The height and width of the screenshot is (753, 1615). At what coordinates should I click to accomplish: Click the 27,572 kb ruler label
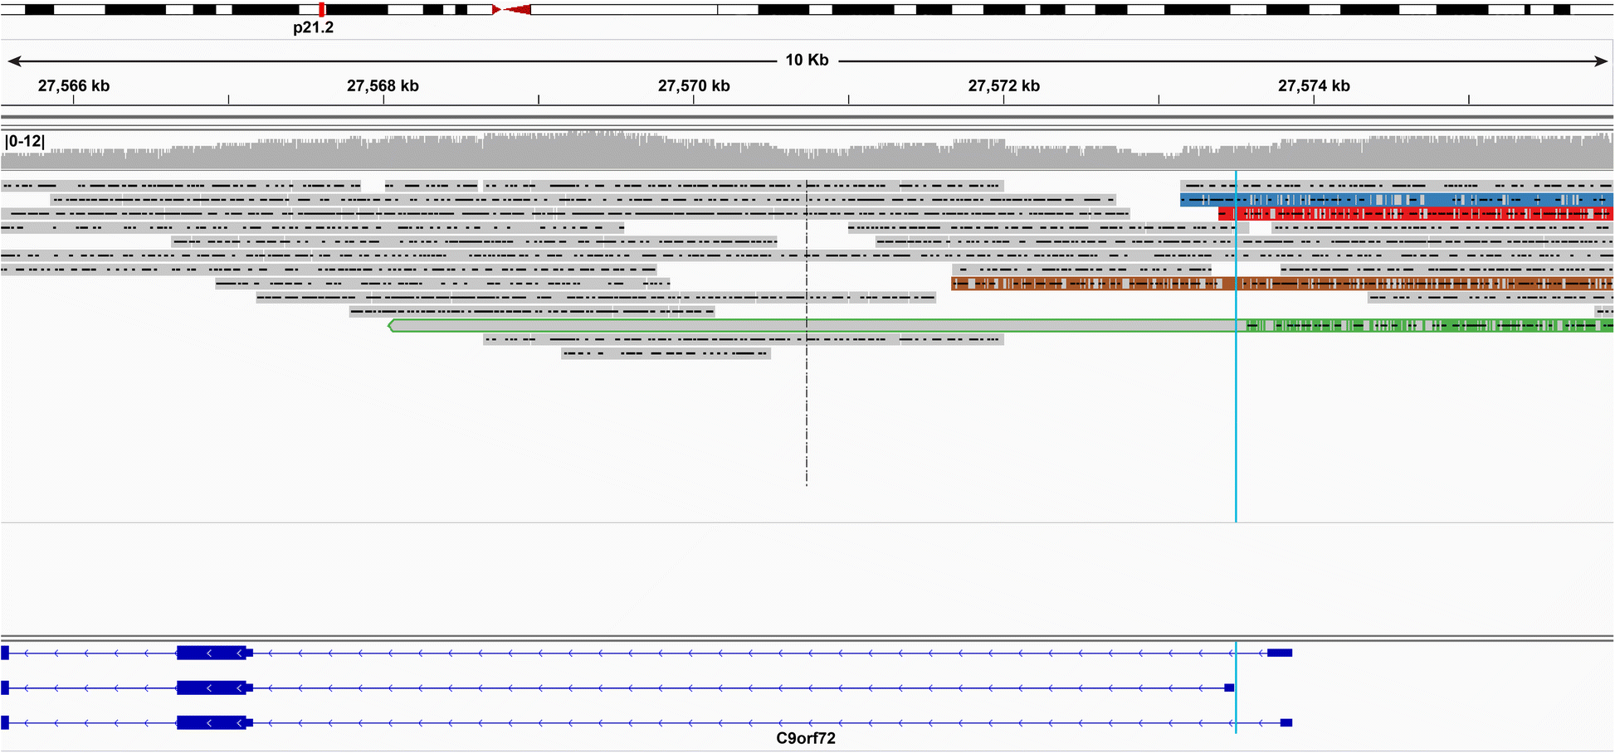tap(1003, 86)
